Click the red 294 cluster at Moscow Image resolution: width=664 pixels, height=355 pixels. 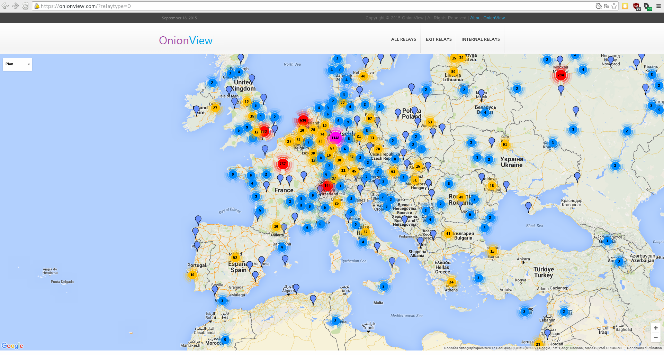[560, 75]
